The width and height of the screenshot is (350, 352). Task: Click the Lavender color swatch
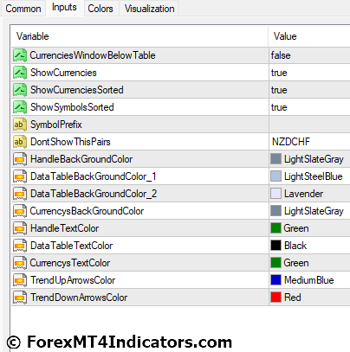pyautogui.click(x=275, y=194)
